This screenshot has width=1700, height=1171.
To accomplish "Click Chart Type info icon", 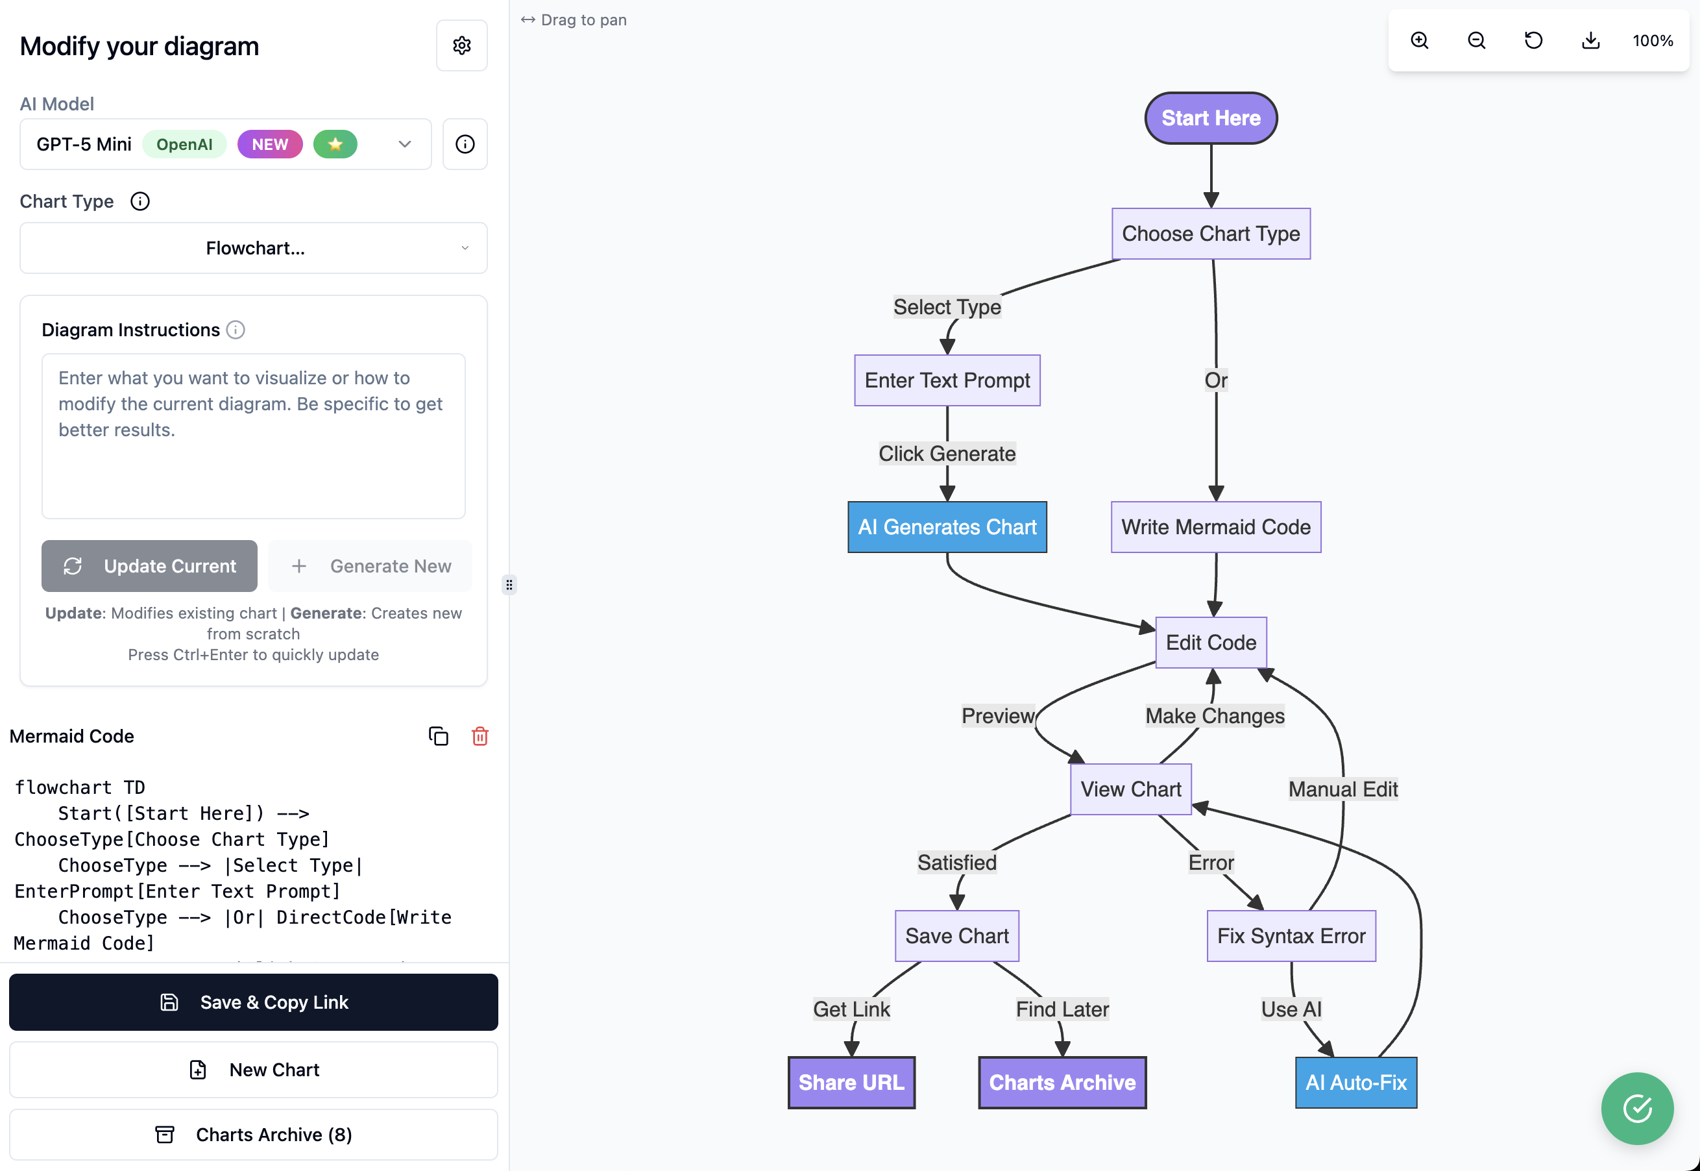I will tap(140, 201).
